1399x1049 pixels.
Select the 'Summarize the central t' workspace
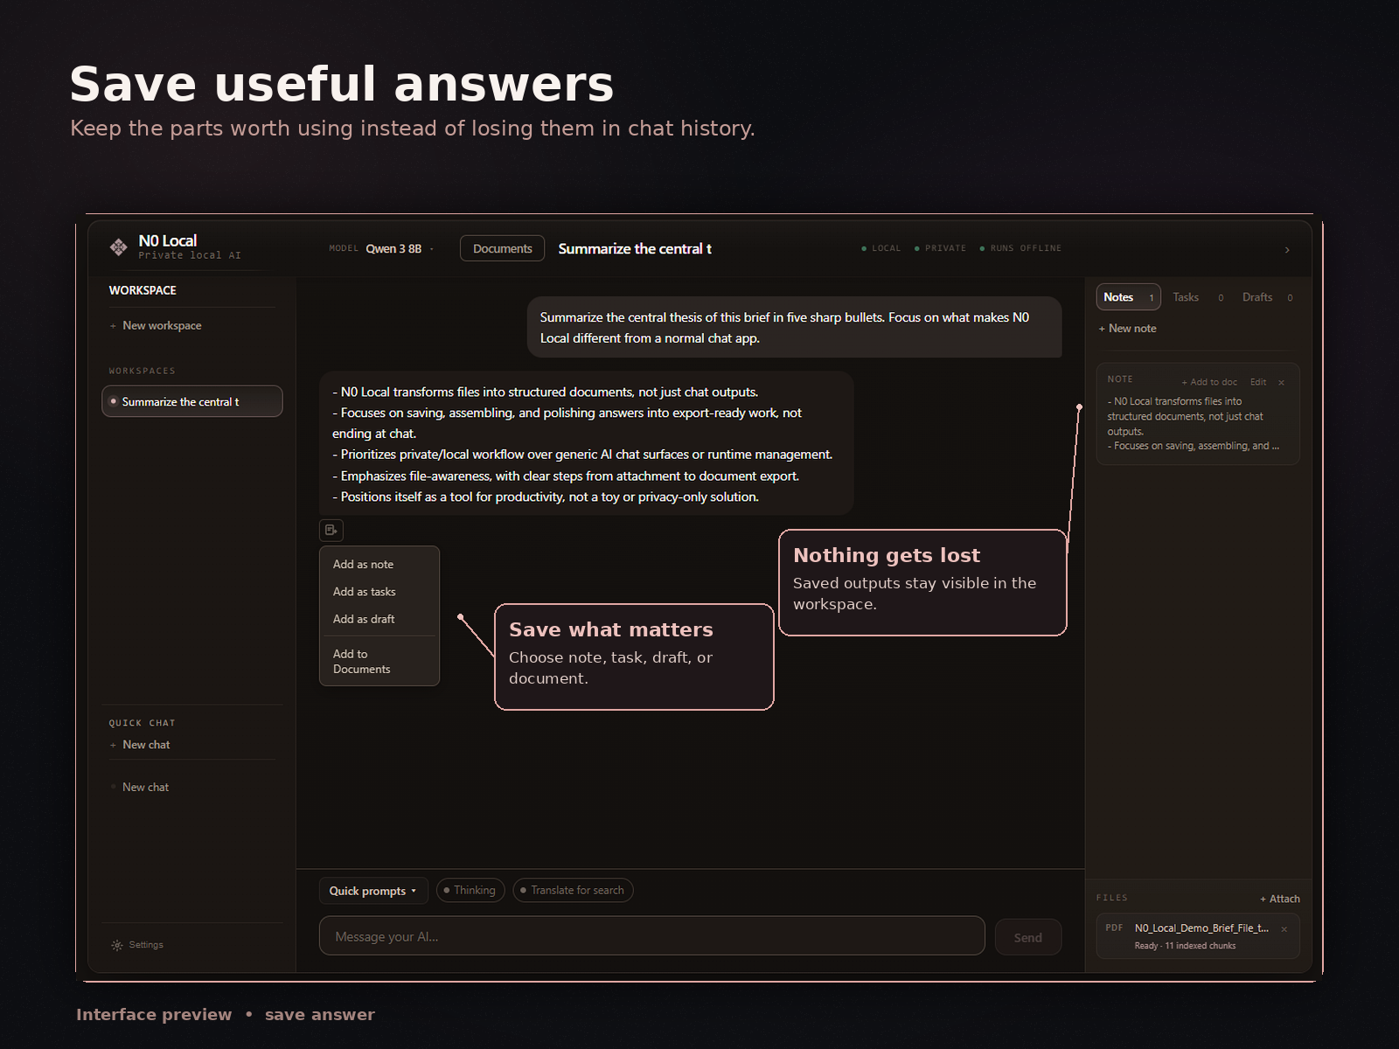[191, 401]
